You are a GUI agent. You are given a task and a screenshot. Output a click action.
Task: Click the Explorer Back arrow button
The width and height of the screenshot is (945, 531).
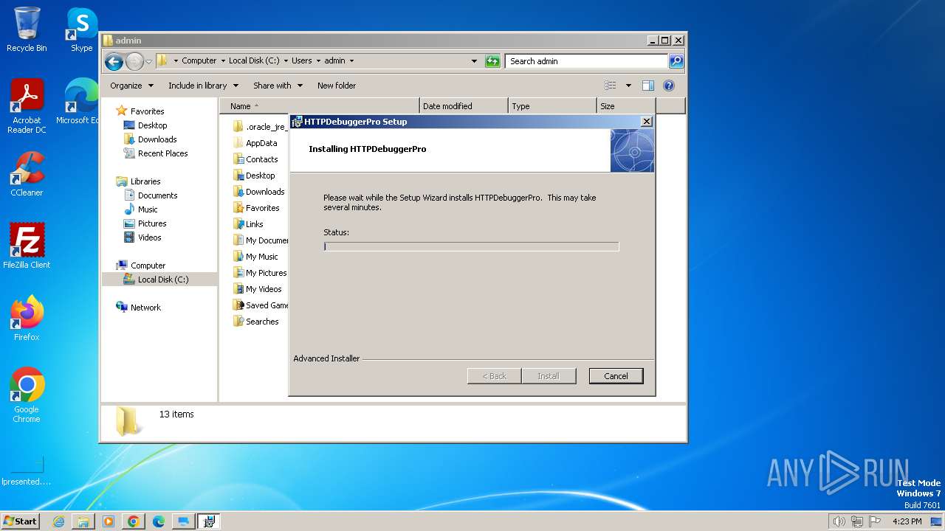coord(114,61)
